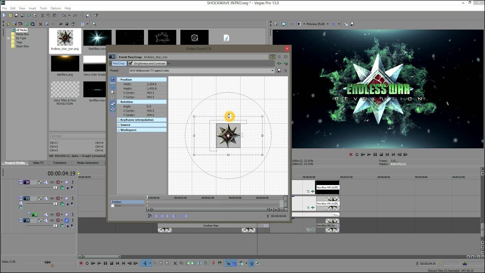The image size is (485, 273).
Task: Switch to the Media Generators tab
Action: (x=88, y=163)
